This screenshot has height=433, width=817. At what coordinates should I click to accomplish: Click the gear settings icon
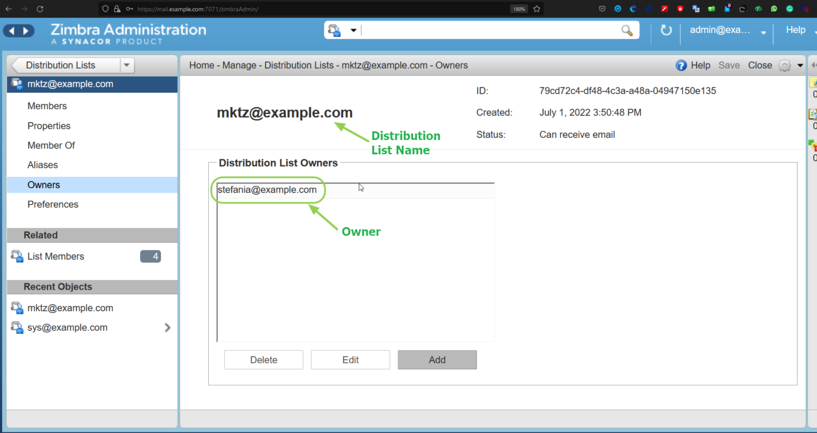(785, 65)
